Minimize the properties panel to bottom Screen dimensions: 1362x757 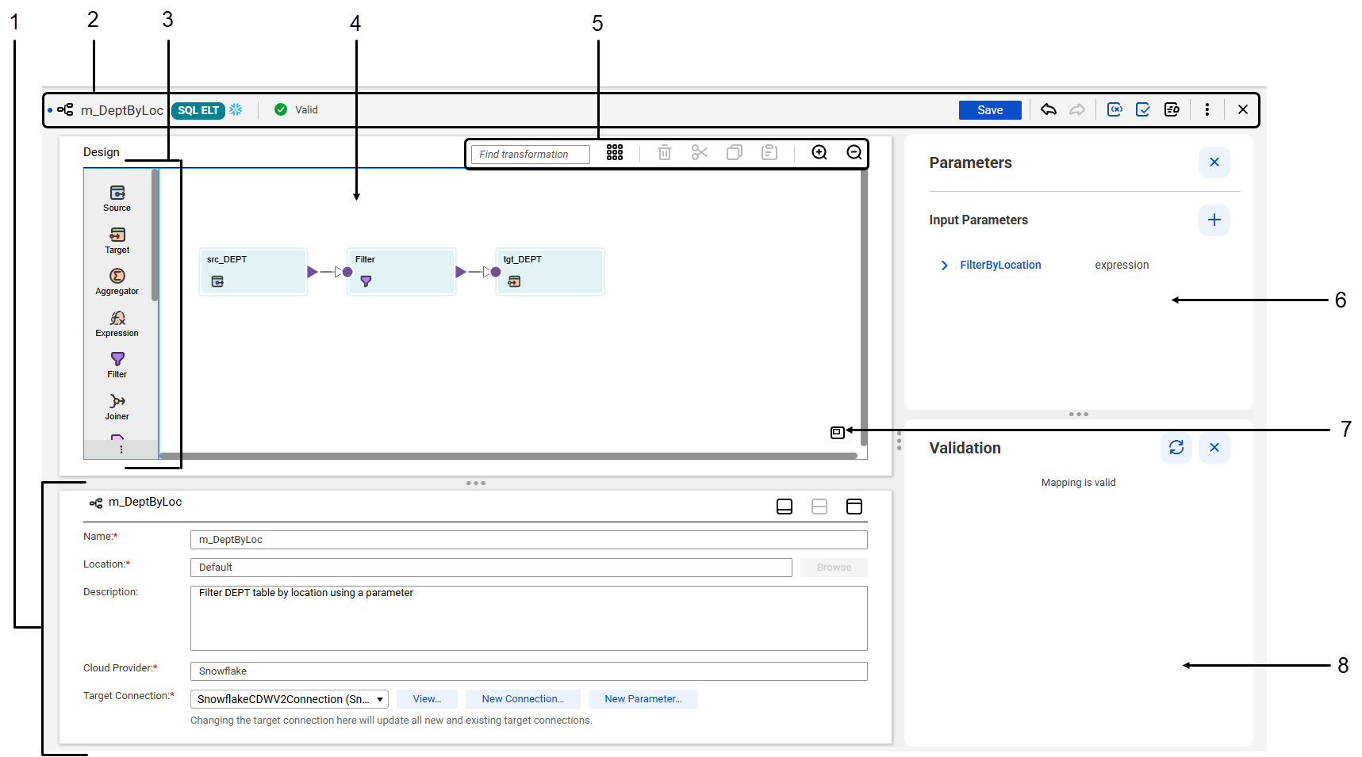[x=785, y=507]
